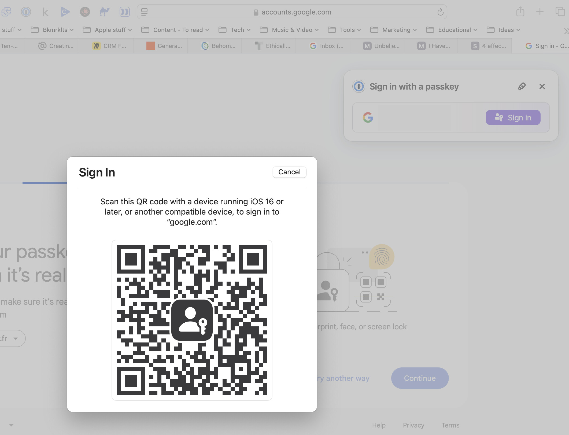This screenshot has height=435, width=569.
Task: Click the Continue button on Google page
Action: (x=420, y=378)
